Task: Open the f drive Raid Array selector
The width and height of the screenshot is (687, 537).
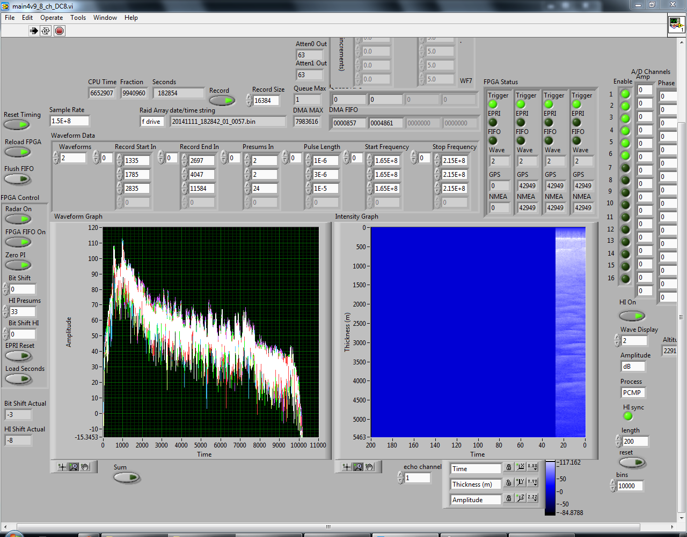Action: [152, 122]
